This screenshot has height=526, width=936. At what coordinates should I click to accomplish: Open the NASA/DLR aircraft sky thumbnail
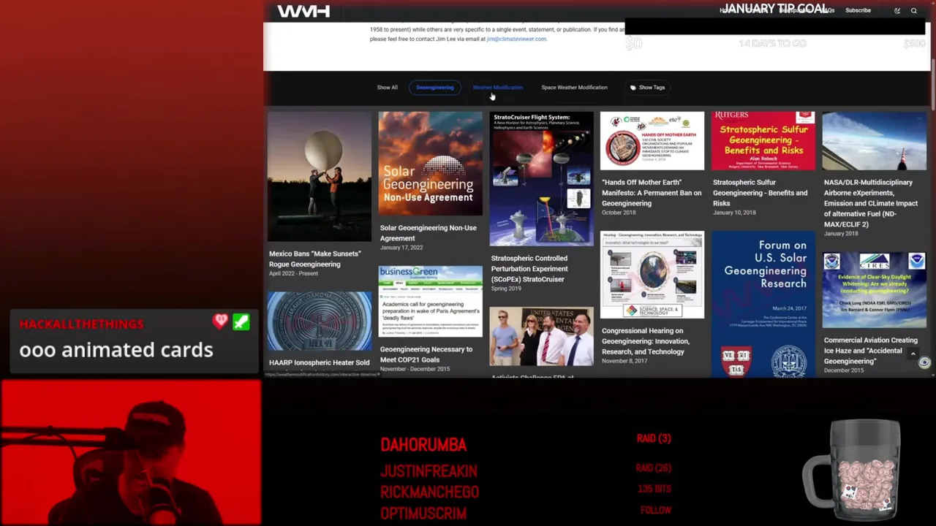coord(875,140)
